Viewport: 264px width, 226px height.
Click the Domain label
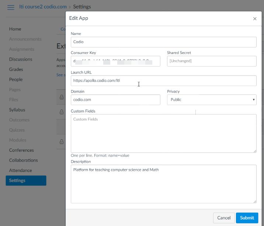pos(77,92)
